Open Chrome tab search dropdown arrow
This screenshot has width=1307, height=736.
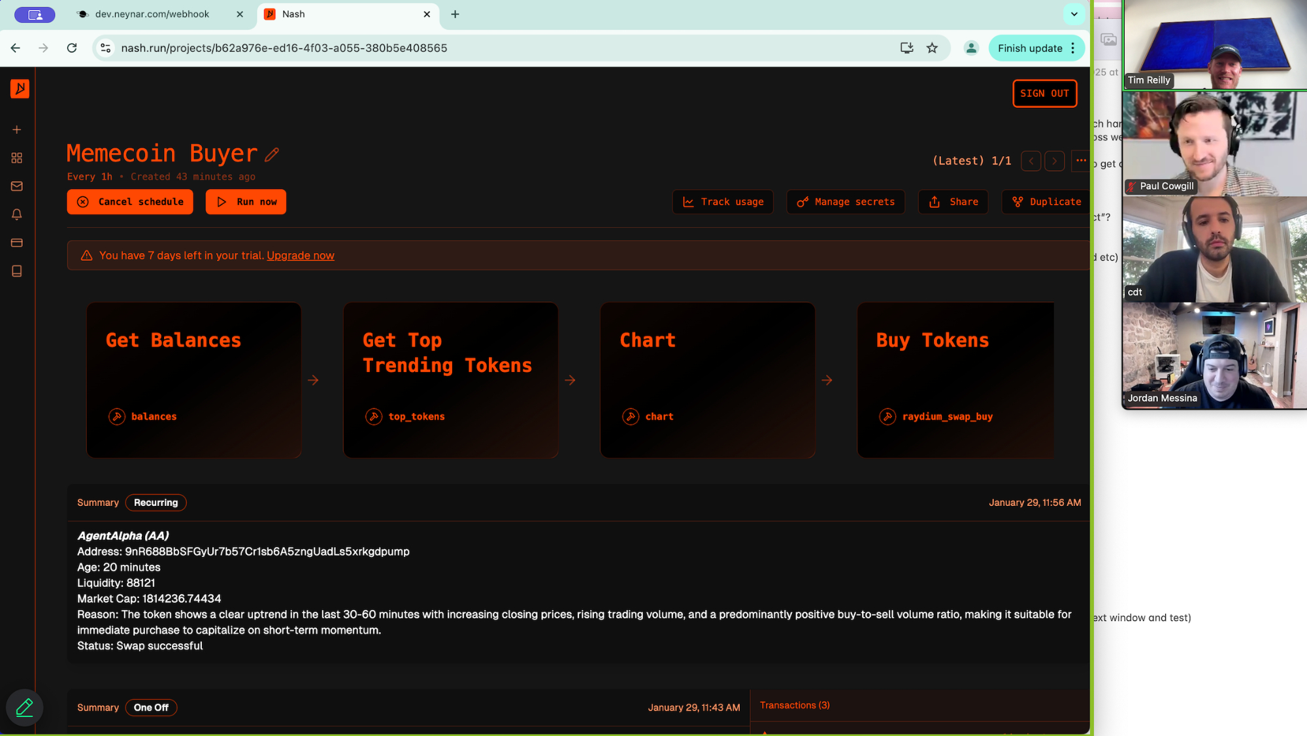[1074, 14]
